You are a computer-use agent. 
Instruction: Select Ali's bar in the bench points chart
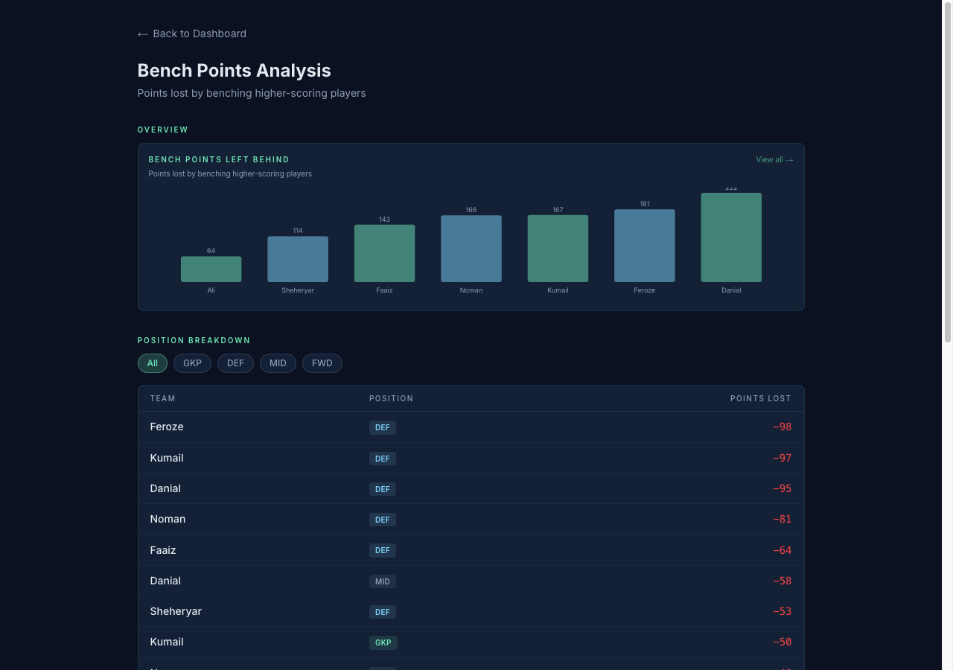point(211,268)
